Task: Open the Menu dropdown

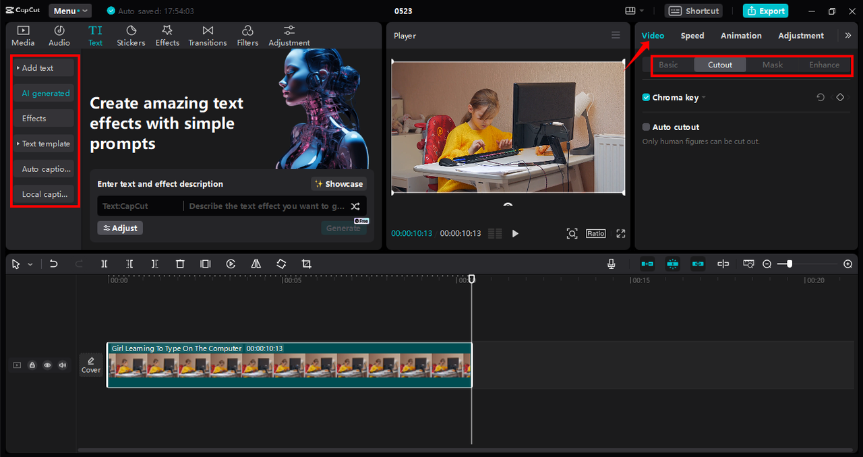Action: 70,11
